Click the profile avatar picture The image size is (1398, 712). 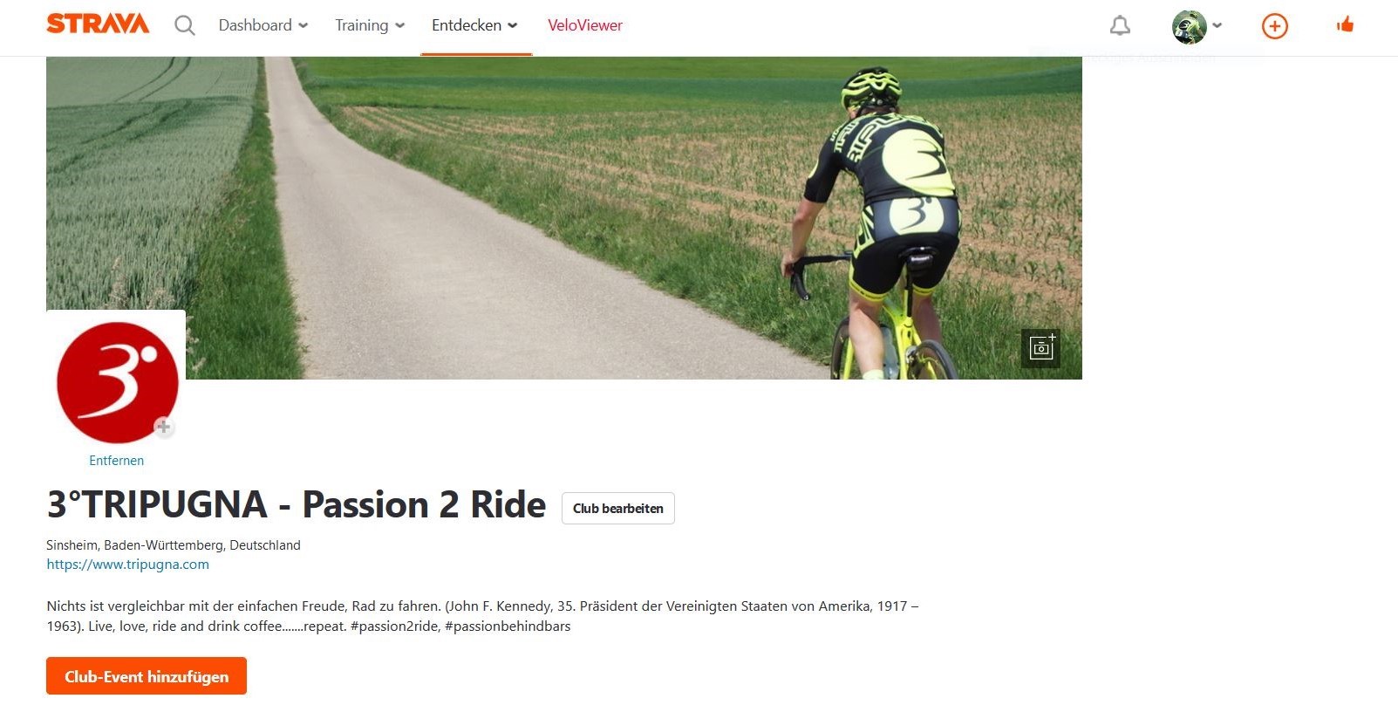coord(1189,26)
